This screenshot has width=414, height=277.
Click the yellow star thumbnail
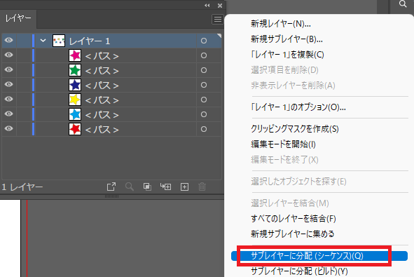75,100
